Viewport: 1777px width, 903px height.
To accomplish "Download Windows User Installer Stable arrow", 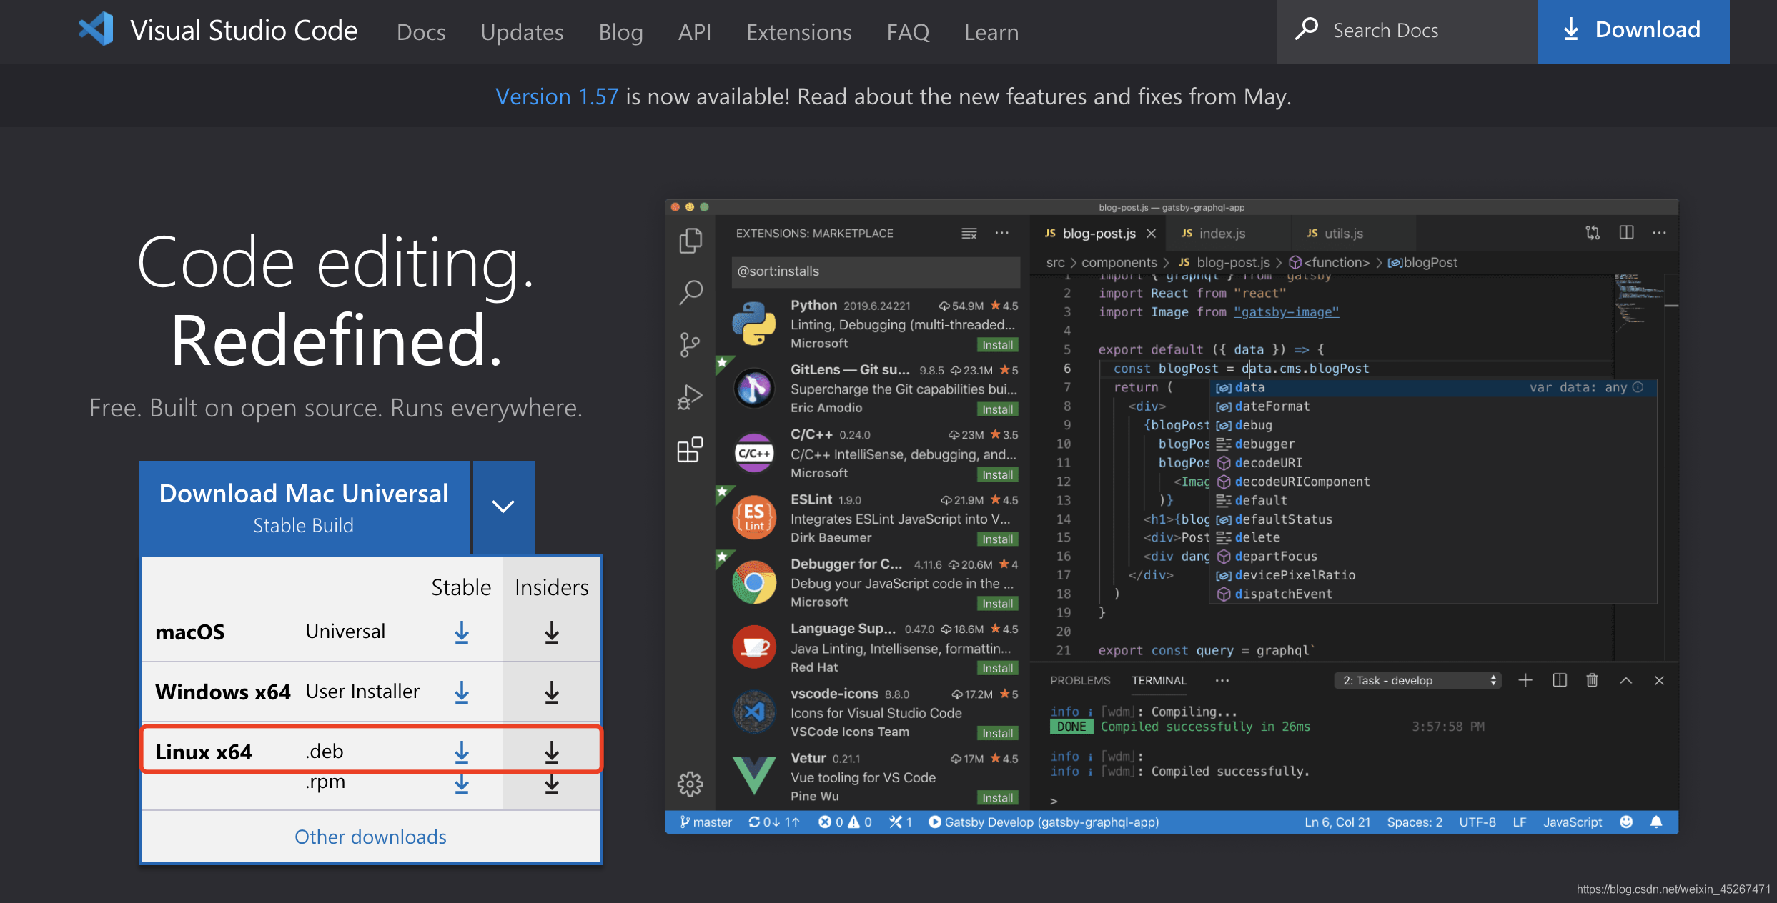I will [x=462, y=692].
